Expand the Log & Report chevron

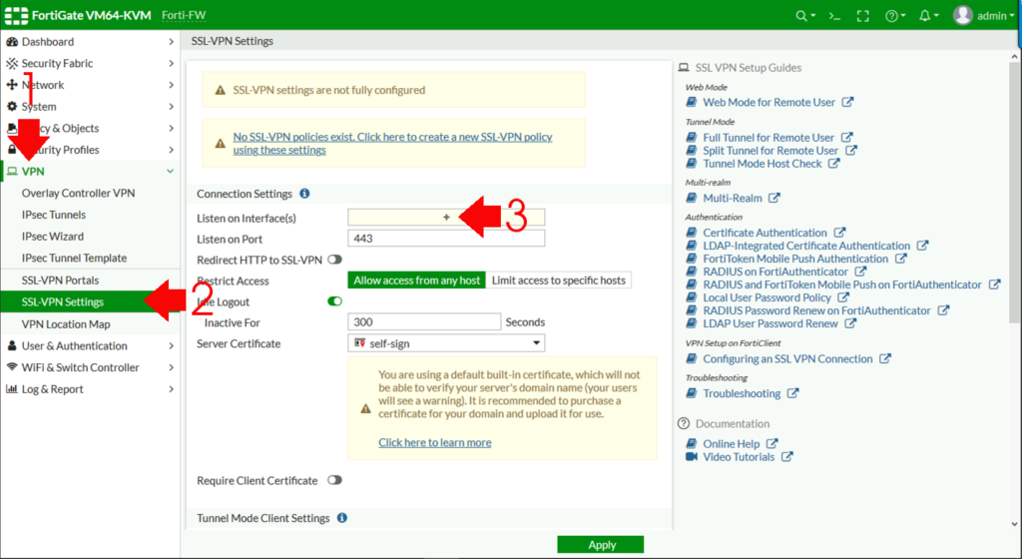pos(171,389)
